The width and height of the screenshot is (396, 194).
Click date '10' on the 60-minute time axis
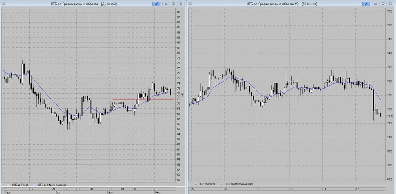[291, 189]
